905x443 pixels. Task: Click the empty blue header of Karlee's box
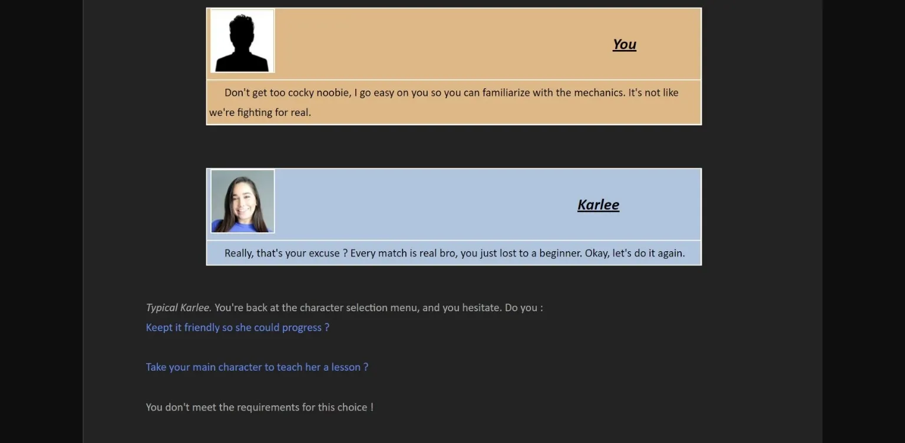[424, 205]
